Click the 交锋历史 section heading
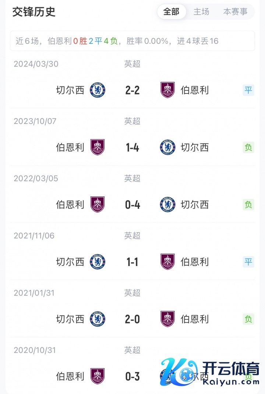This screenshot has width=265, height=394. pos(34,12)
